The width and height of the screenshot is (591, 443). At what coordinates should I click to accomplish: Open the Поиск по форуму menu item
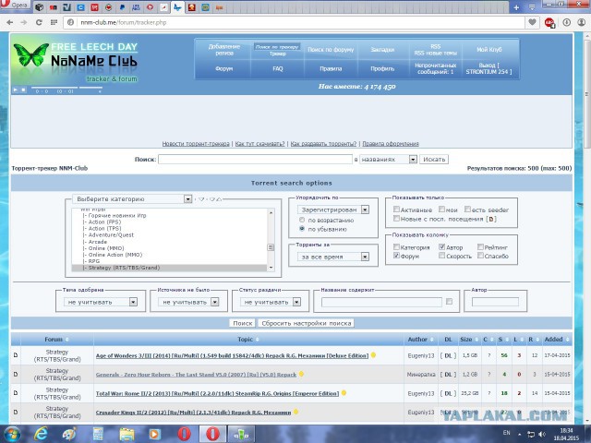click(x=331, y=49)
